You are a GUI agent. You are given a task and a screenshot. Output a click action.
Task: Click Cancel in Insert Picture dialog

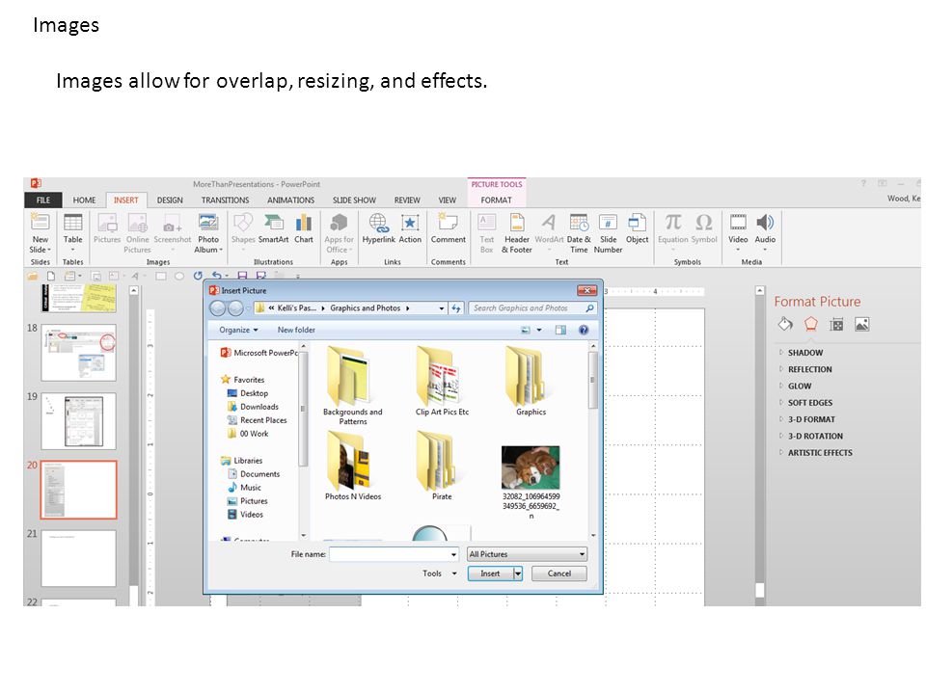559,574
